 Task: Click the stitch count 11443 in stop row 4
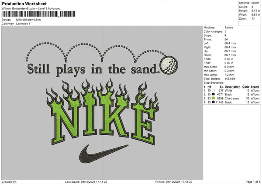point(219,102)
